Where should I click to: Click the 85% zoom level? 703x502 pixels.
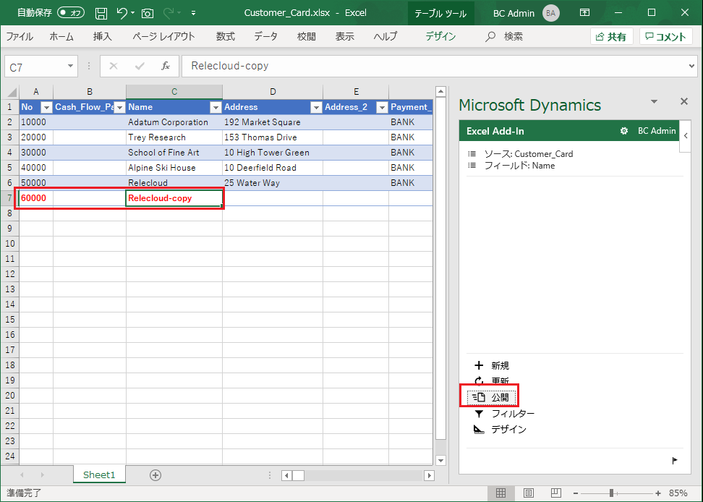(x=678, y=493)
